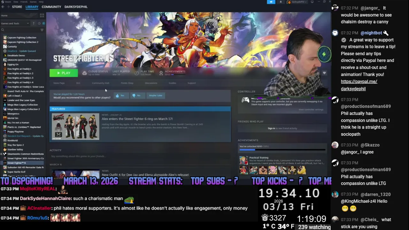Open advanced filter options icon beside search
This screenshot has width=409, height=230.
coord(42,30)
